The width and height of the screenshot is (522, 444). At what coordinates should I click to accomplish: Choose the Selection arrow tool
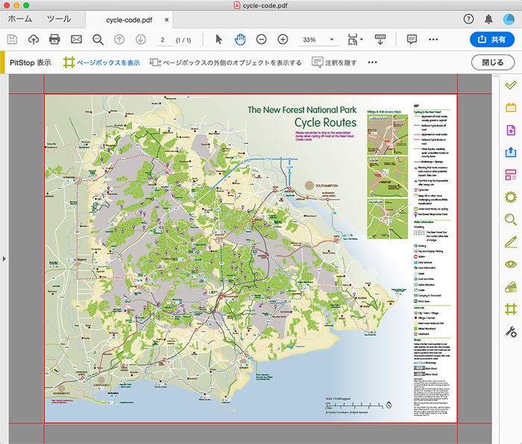pyautogui.click(x=218, y=39)
